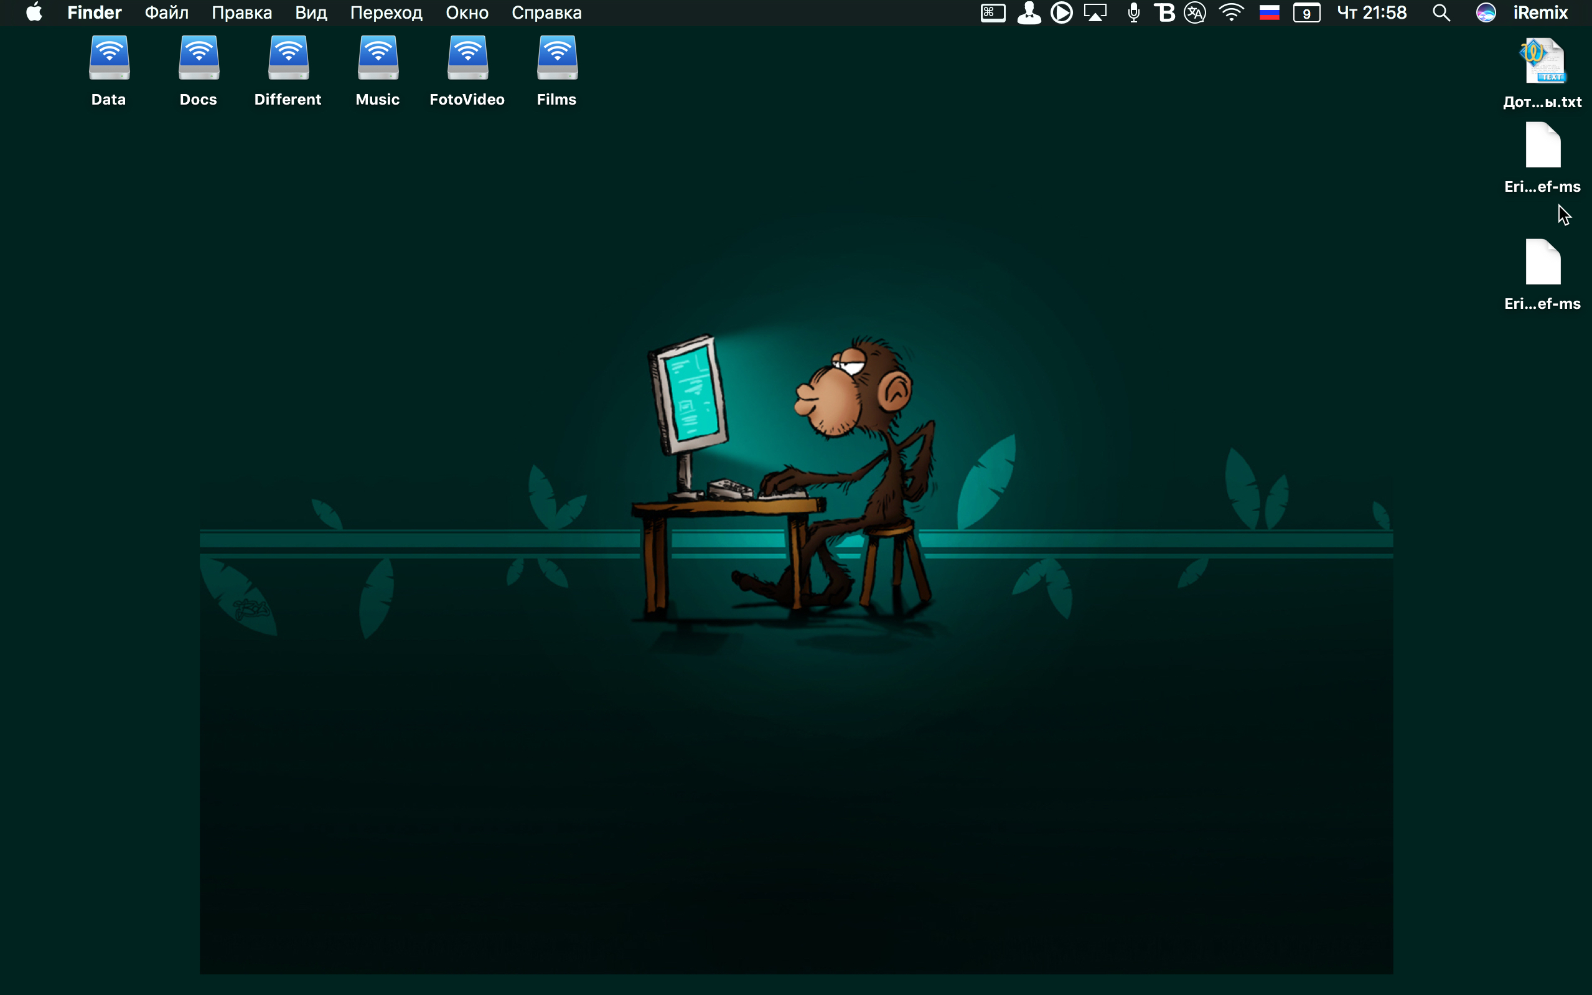Open the Apple menu
Screen dimensions: 1592x995
(34, 12)
